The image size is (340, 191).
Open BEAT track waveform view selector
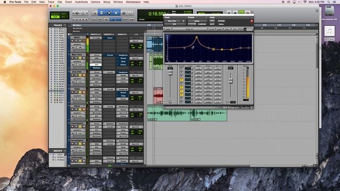[x=78, y=44]
